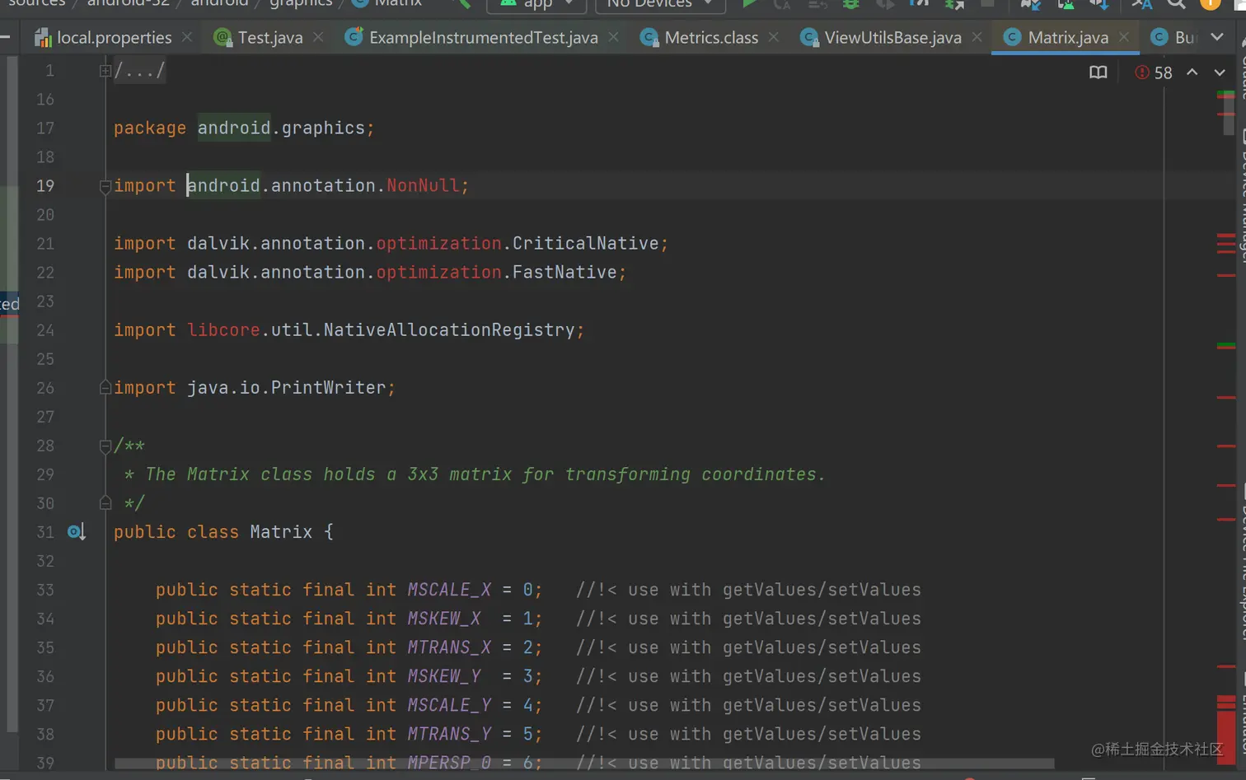Click the Translate toolbar icon
1246x780 pixels.
(1141, 4)
